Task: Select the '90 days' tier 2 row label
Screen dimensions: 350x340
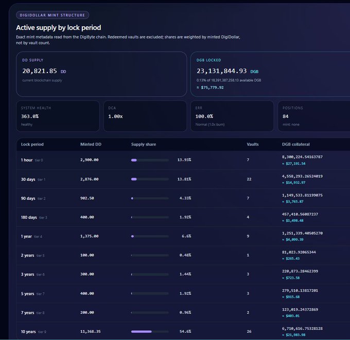Action: click(28, 199)
